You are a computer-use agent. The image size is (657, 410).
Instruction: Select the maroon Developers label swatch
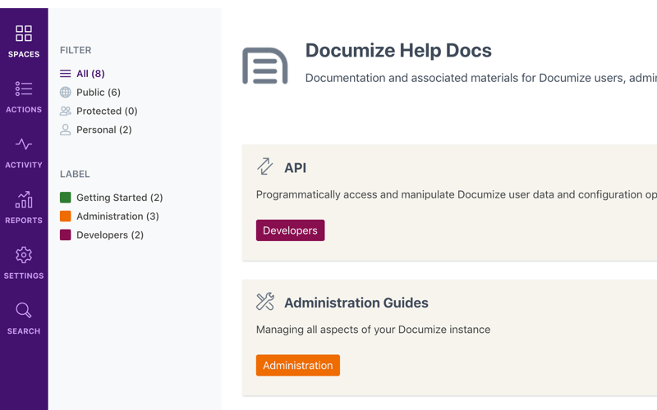[x=66, y=235]
